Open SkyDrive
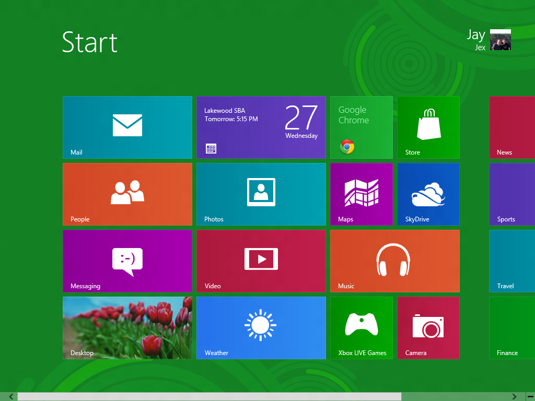 pyautogui.click(x=428, y=194)
